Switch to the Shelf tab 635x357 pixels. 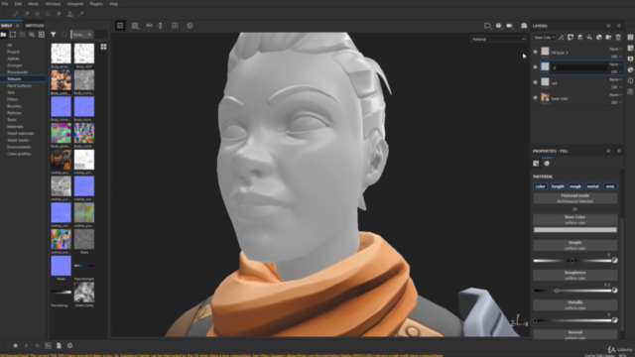coord(7,25)
